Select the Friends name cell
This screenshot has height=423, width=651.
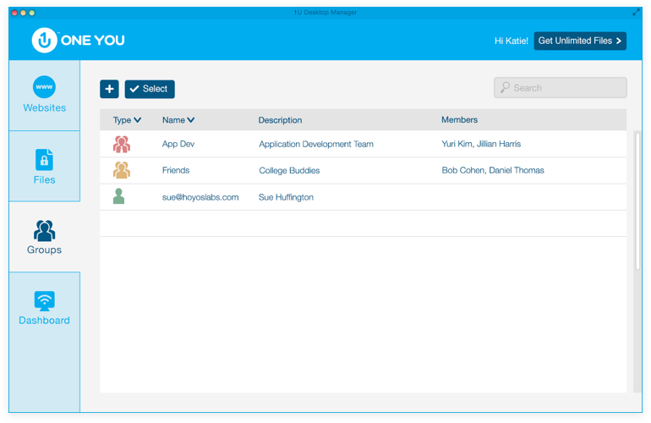[x=176, y=170]
